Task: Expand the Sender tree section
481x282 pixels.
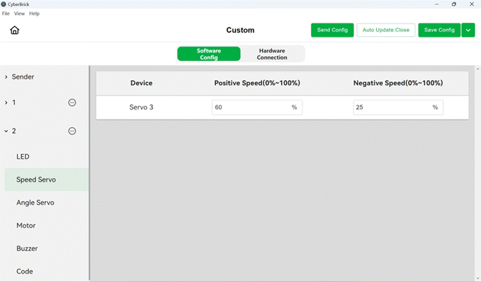Action: [6, 77]
